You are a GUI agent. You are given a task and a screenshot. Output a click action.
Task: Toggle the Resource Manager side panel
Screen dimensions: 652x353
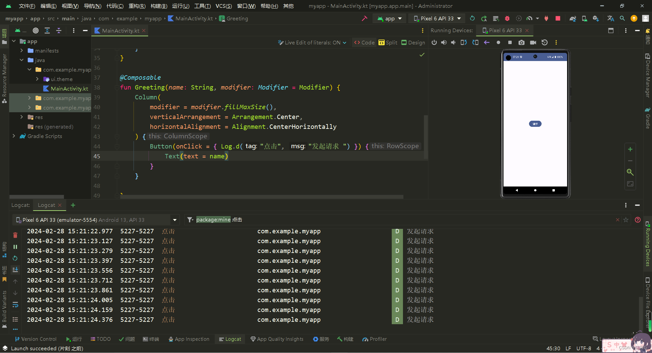[x=4, y=78]
